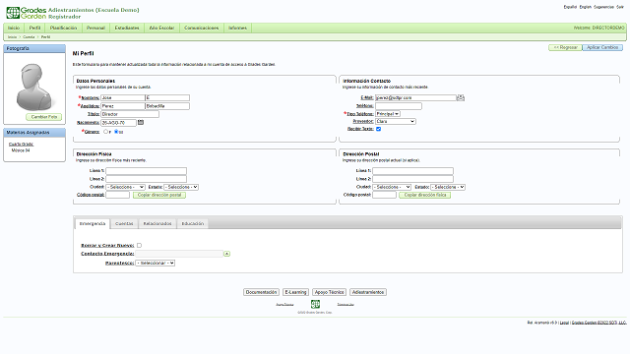Open Estado dropdown in Dirección Física

pos(181,187)
